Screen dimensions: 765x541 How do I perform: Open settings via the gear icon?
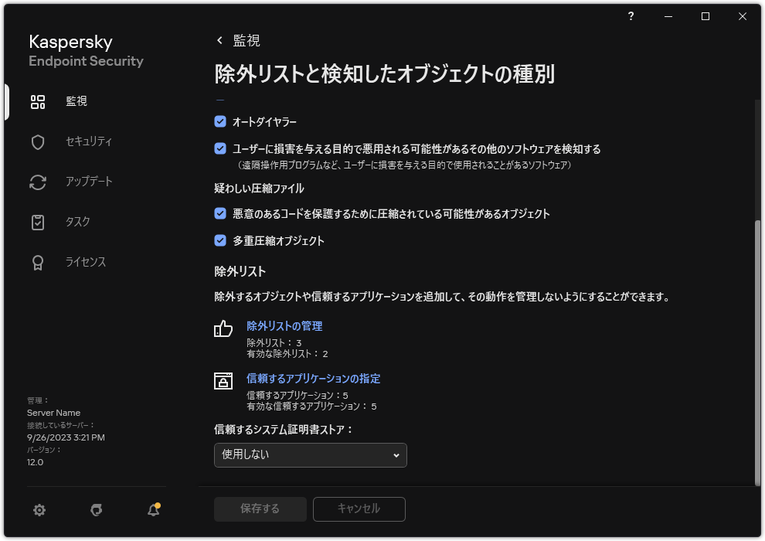39,510
